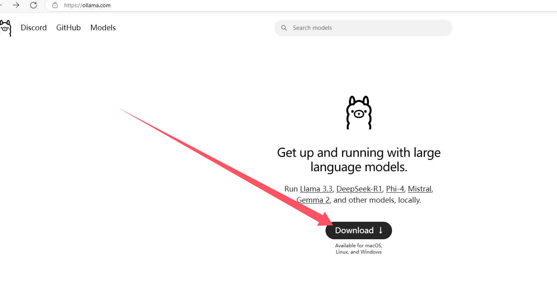Go to the Models page
This screenshot has width=557, height=293.
pos(103,27)
